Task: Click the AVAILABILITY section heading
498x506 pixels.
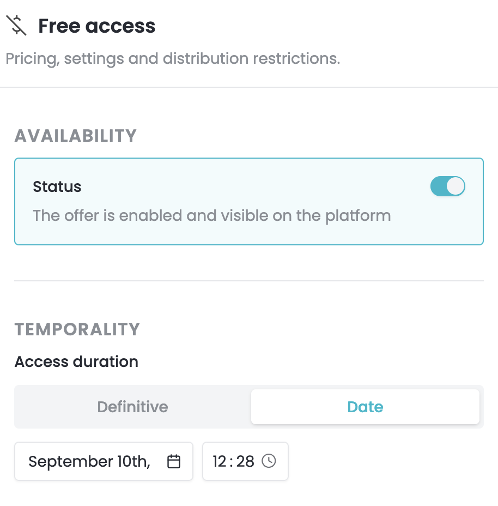Action: 76,136
